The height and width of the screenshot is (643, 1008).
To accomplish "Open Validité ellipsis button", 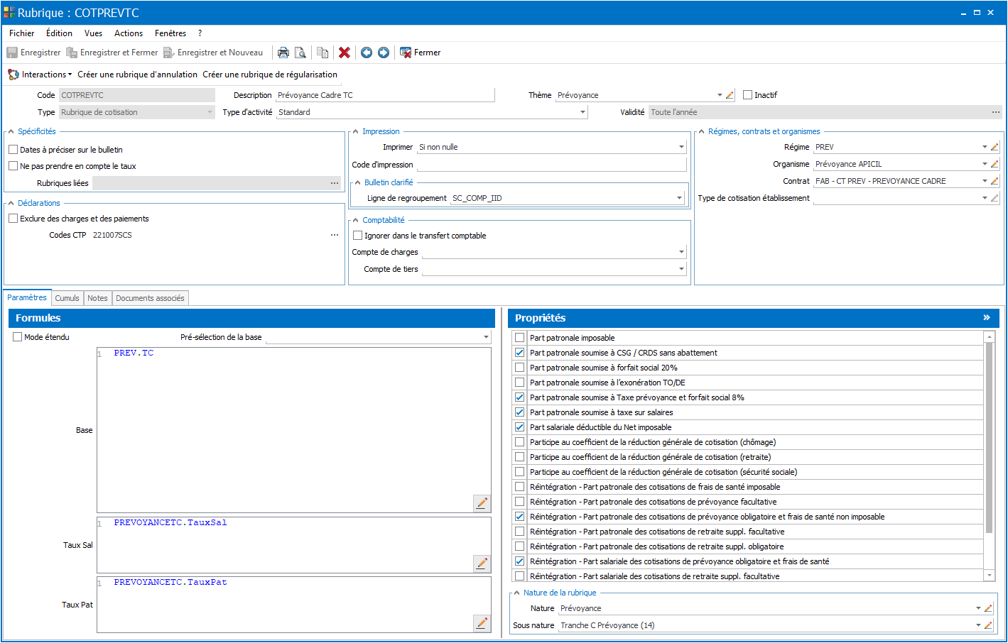I will (996, 112).
